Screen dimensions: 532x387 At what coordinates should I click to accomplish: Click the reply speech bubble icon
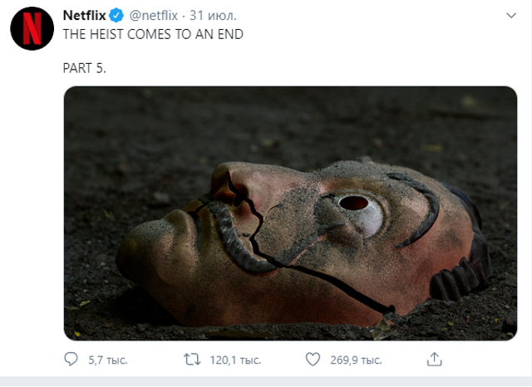(71, 359)
